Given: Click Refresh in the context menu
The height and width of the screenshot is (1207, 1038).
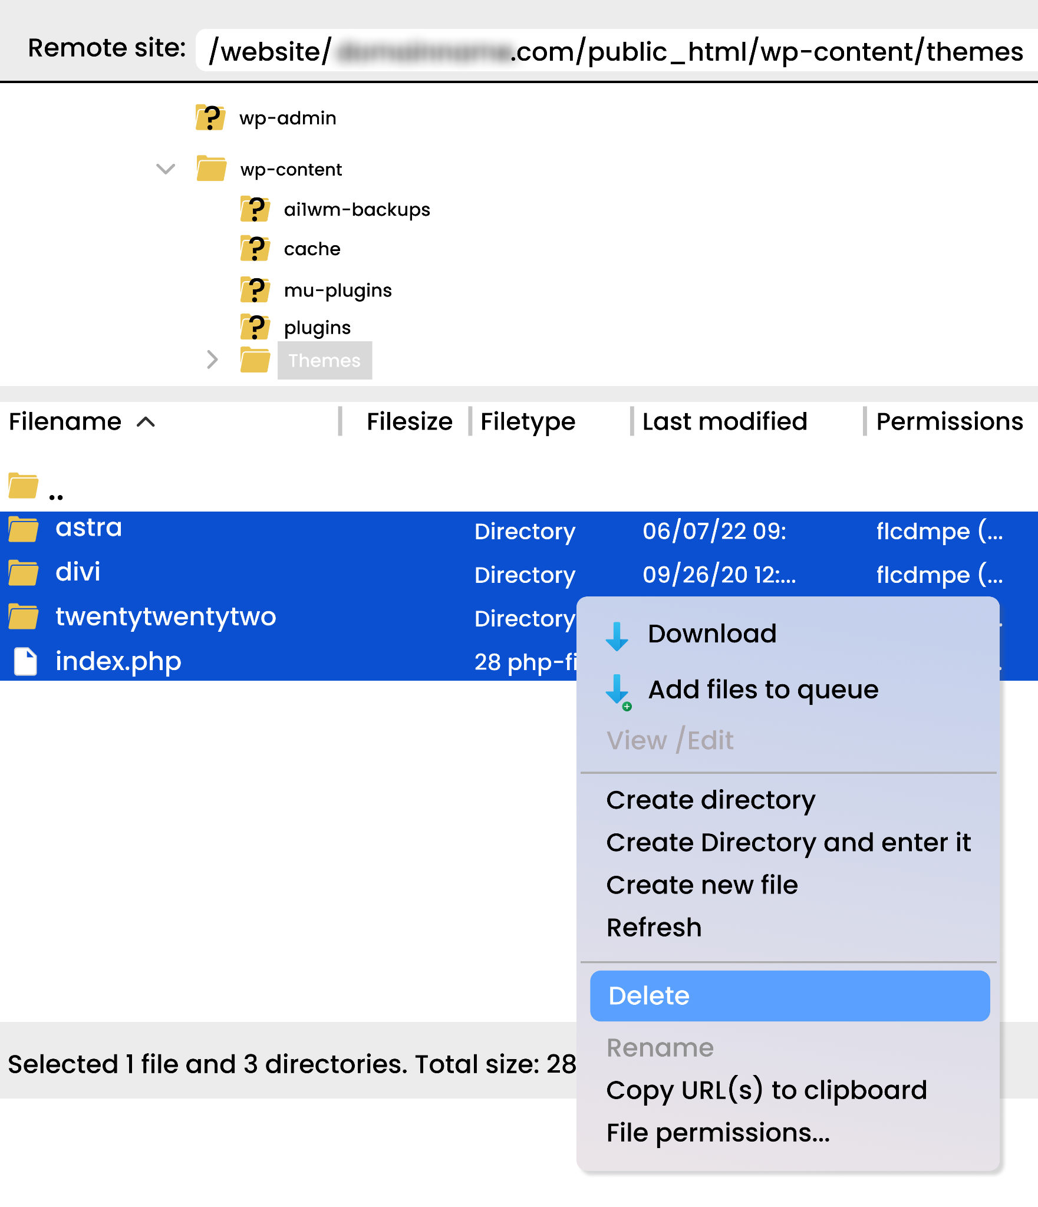Looking at the screenshot, I should [654, 928].
